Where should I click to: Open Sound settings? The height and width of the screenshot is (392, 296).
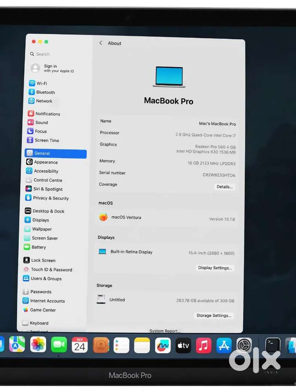pos(38,122)
